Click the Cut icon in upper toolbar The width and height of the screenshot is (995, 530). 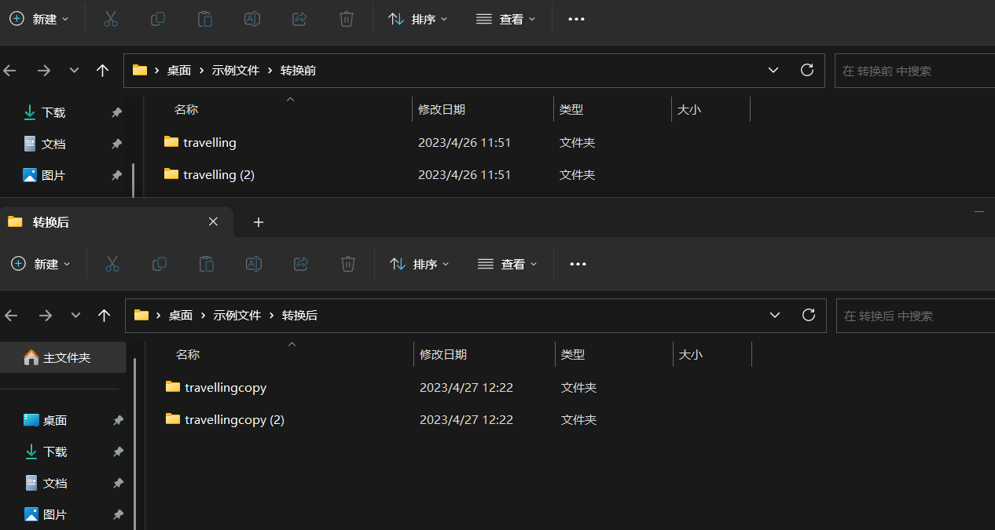click(x=111, y=19)
